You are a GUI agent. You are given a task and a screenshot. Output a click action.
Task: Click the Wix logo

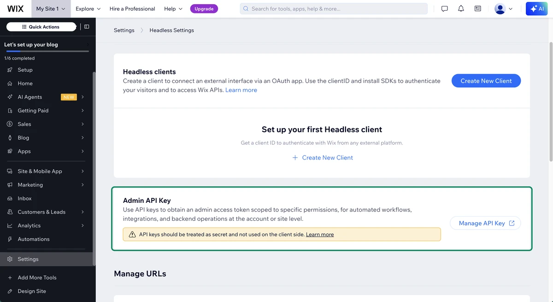pyautogui.click(x=15, y=9)
